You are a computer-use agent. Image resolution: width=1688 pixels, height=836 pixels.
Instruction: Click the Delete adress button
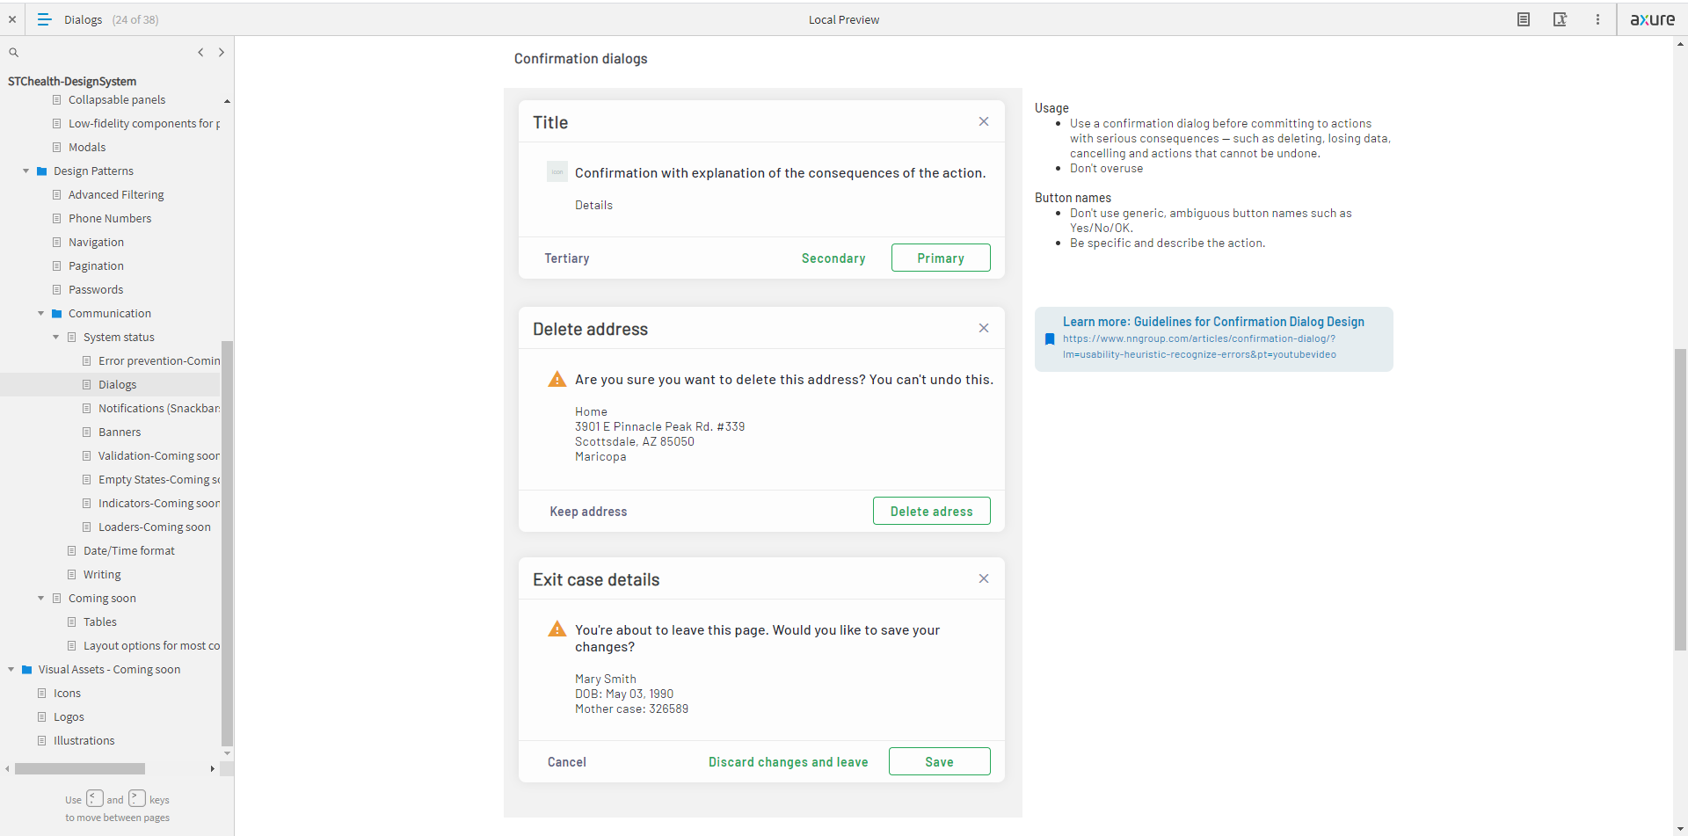[x=931, y=512]
